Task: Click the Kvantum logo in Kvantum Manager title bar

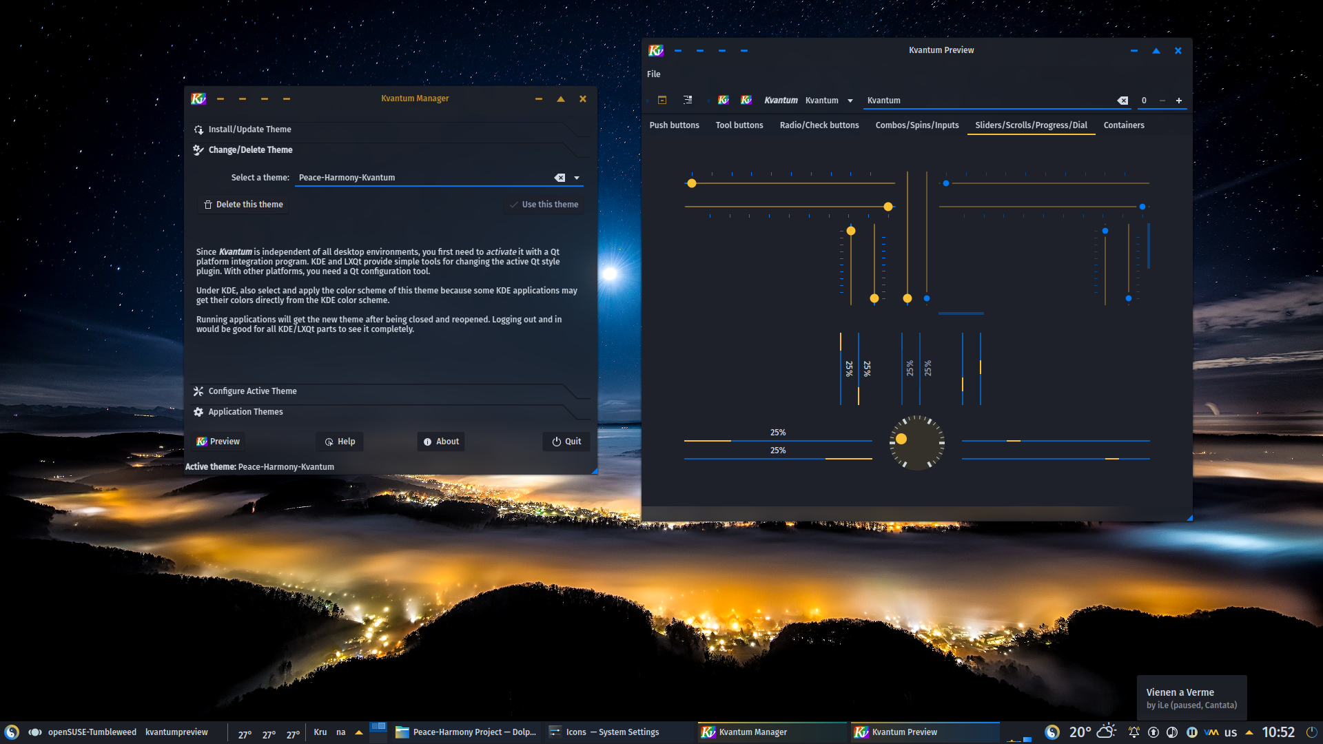Action: pyautogui.click(x=198, y=99)
